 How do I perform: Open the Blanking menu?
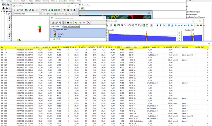pos(46,1)
